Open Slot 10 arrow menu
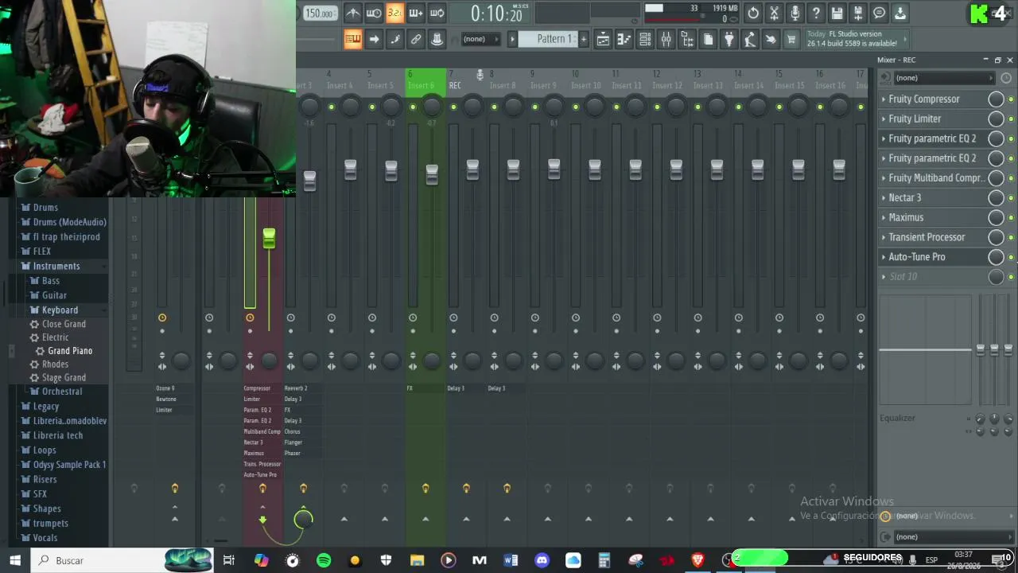The height and width of the screenshot is (573, 1018). (x=884, y=277)
